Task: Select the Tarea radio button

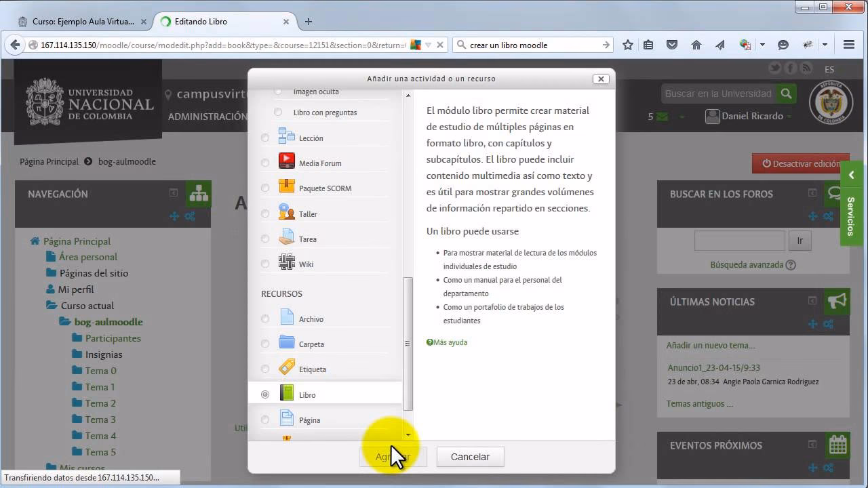Action: 264,238
